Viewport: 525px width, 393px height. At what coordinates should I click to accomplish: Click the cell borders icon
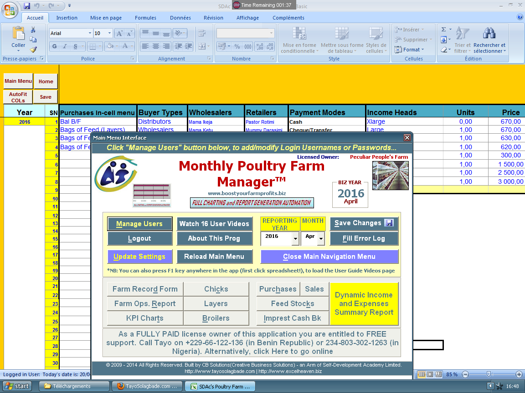93,46
